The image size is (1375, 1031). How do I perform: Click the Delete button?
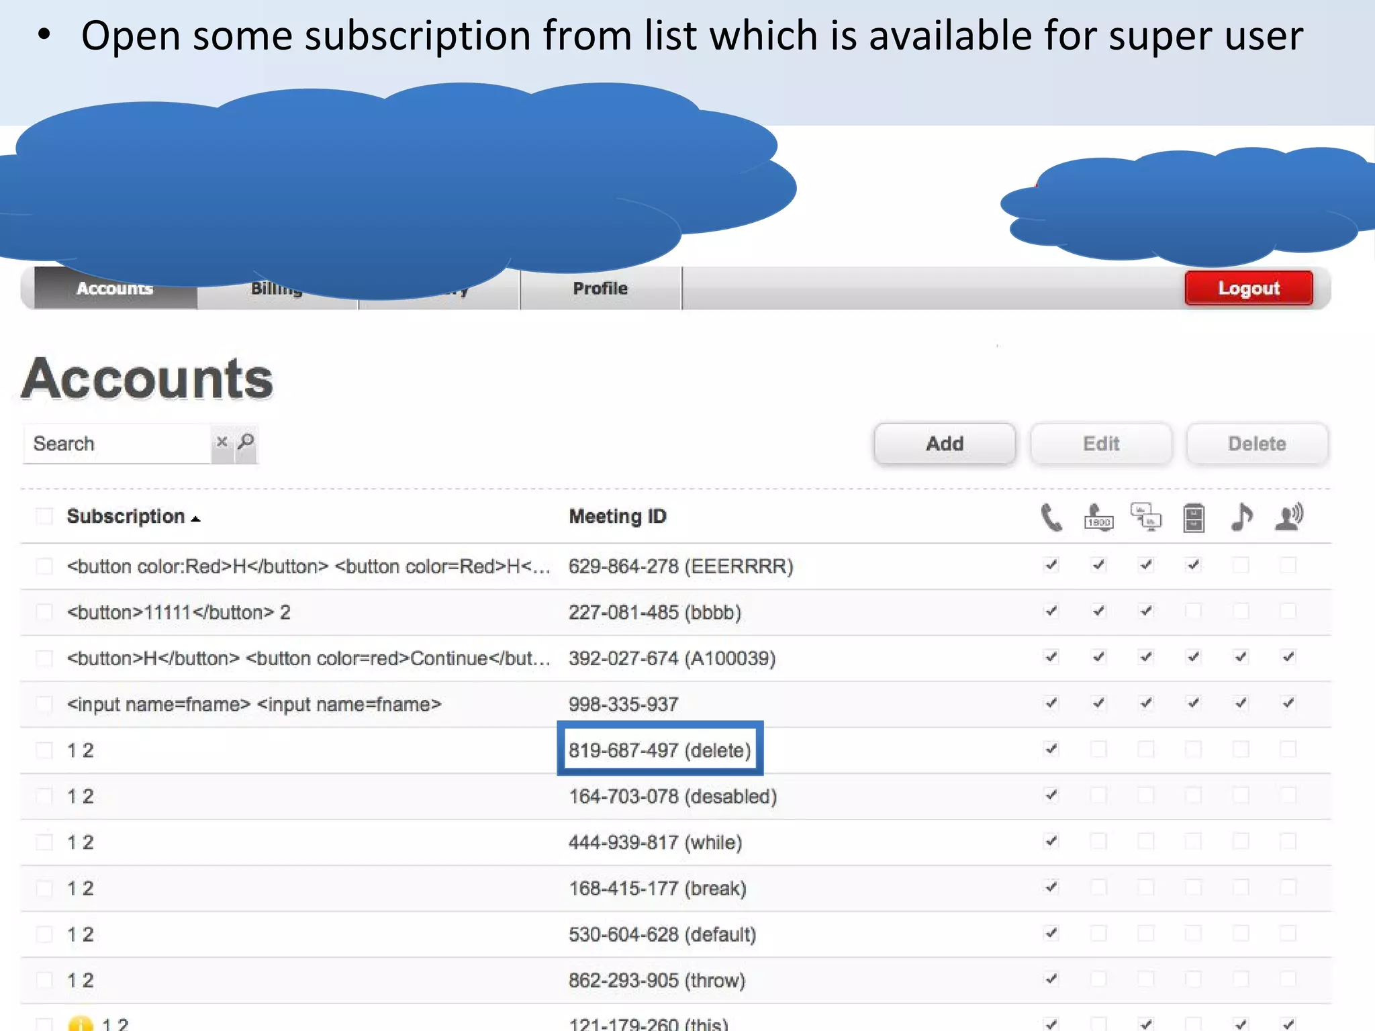pyautogui.click(x=1256, y=444)
